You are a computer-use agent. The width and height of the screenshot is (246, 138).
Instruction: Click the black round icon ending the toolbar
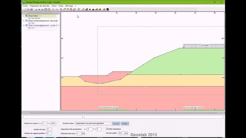pyautogui.click(x=108, y=9)
